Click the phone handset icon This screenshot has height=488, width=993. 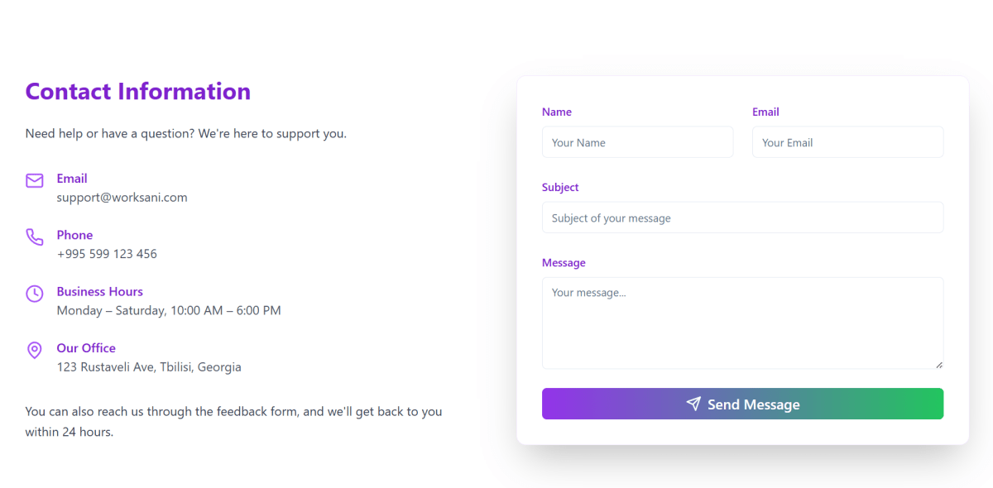click(34, 237)
